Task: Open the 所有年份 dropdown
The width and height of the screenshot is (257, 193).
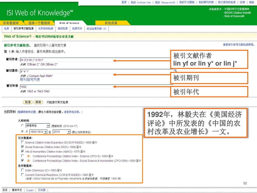Action: point(38,126)
